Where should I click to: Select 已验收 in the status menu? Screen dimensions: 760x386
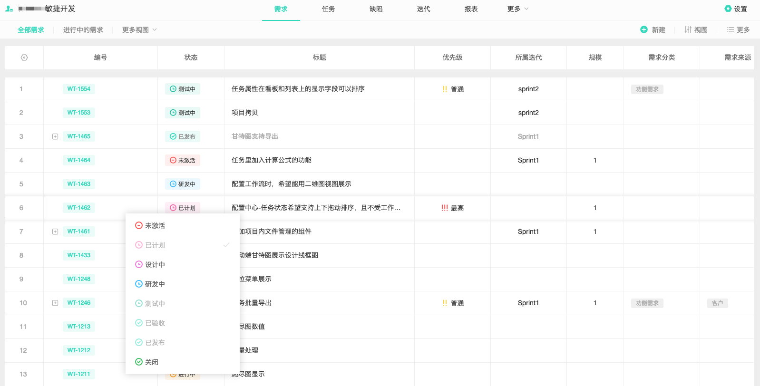coord(183,323)
